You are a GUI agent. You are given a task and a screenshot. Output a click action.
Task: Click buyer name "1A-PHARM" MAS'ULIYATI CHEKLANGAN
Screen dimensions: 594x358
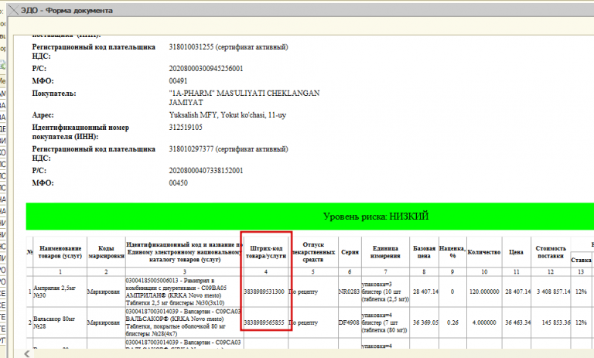coord(244,94)
